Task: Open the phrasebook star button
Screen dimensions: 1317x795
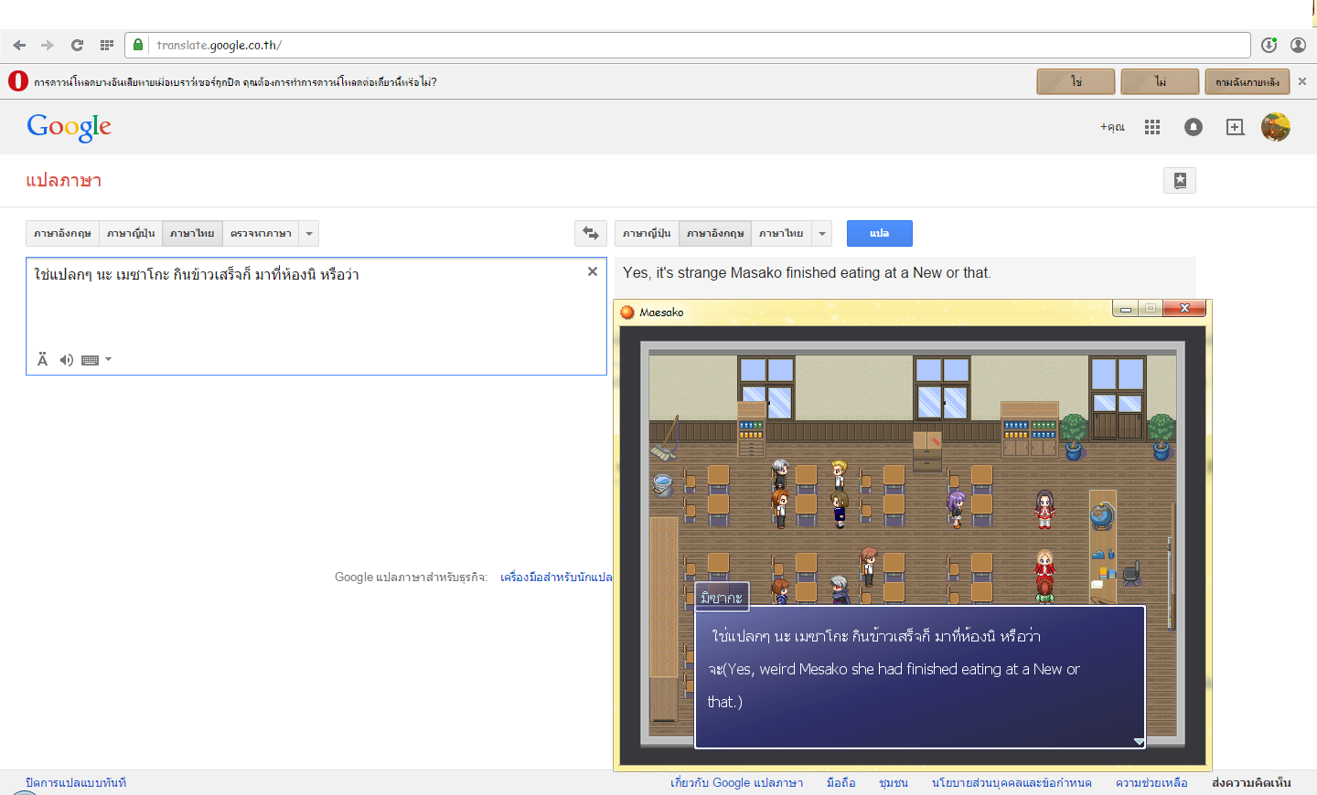Action: click(1180, 180)
